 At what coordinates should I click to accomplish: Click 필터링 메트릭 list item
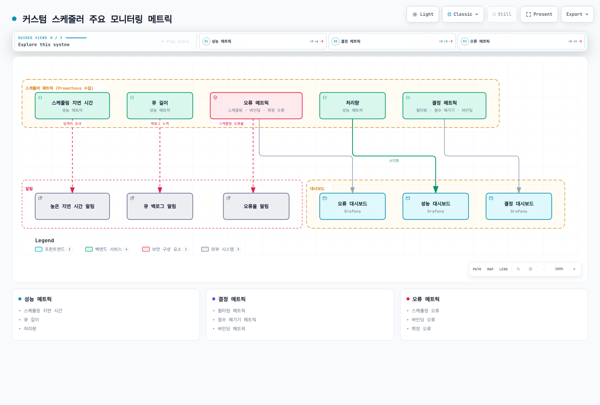tap(232, 311)
